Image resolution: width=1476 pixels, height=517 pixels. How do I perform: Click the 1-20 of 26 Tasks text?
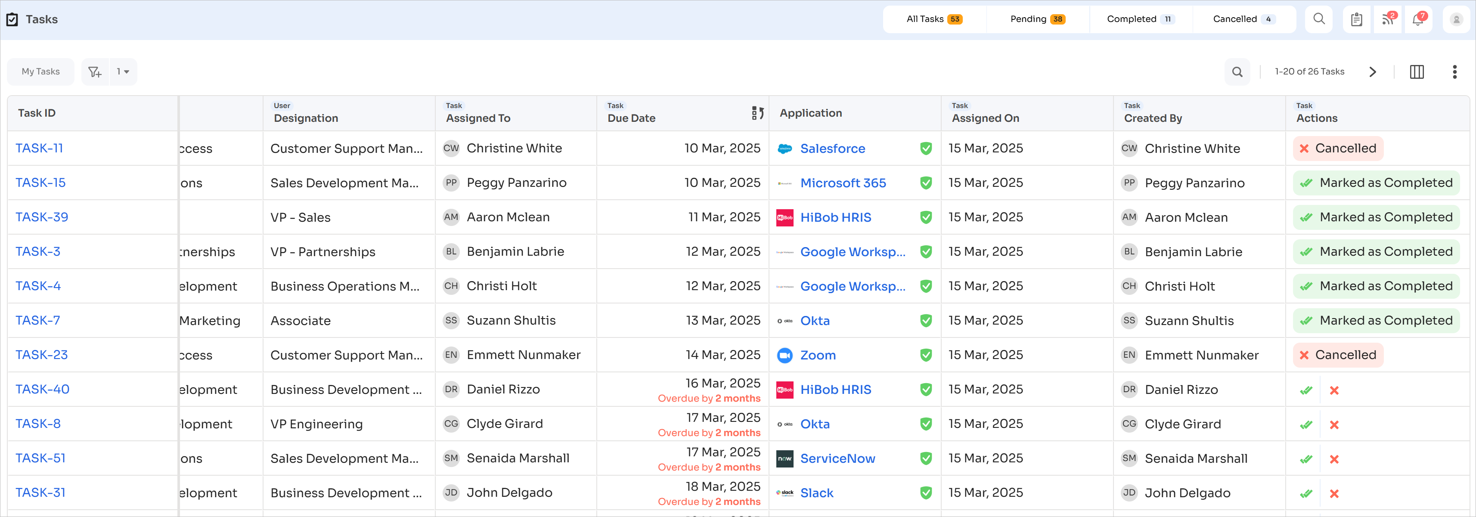1309,71
